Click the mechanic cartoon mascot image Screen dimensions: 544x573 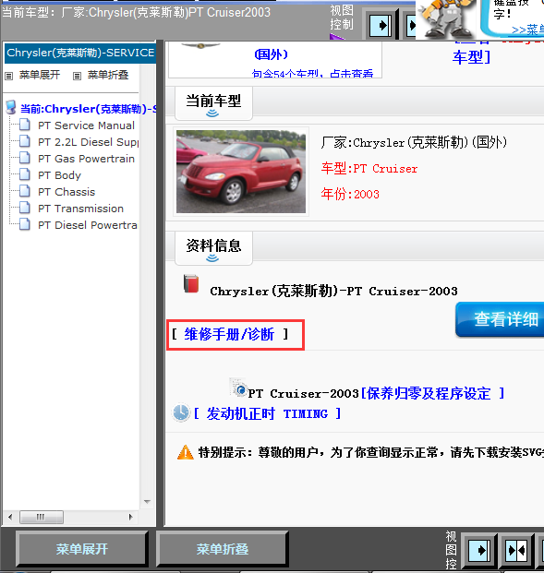(x=446, y=18)
